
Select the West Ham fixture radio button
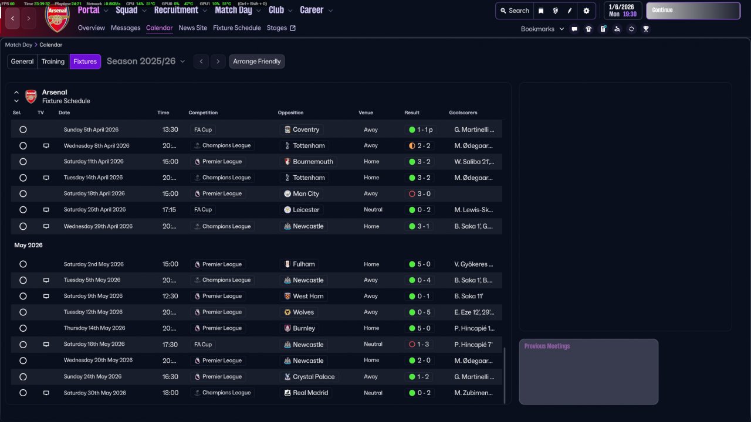coord(23,296)
